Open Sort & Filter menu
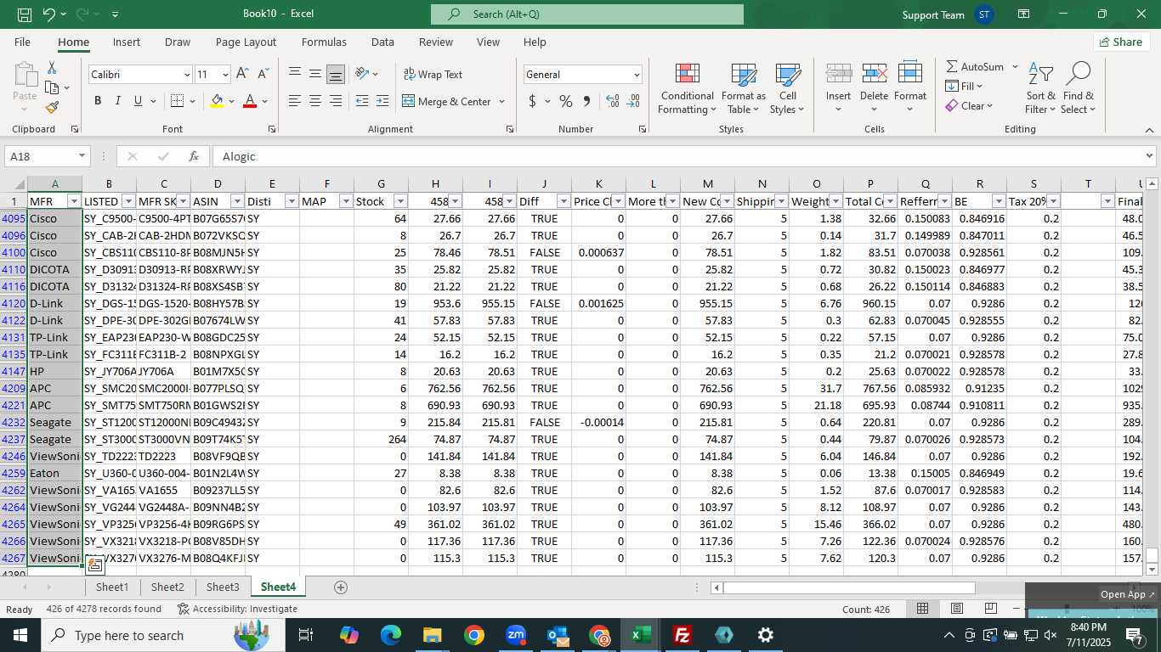Viewport: 1161px width, 652px height. (x=1040, y=88)
